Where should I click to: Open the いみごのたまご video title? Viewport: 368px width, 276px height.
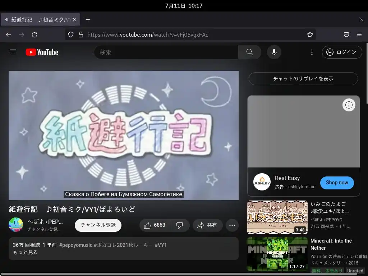pyautogui.click(x=330, y=207)
